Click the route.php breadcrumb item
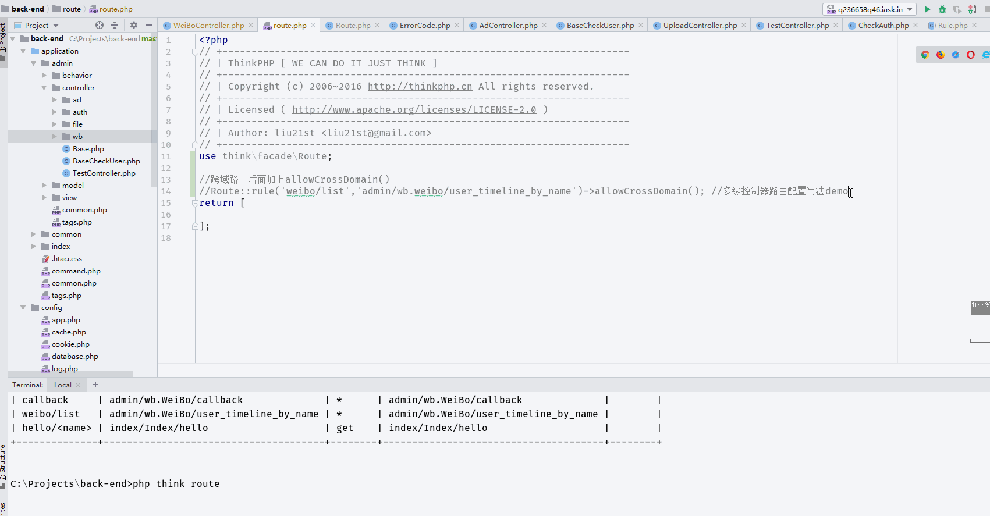The image size is (990, 516). point(111,9)
